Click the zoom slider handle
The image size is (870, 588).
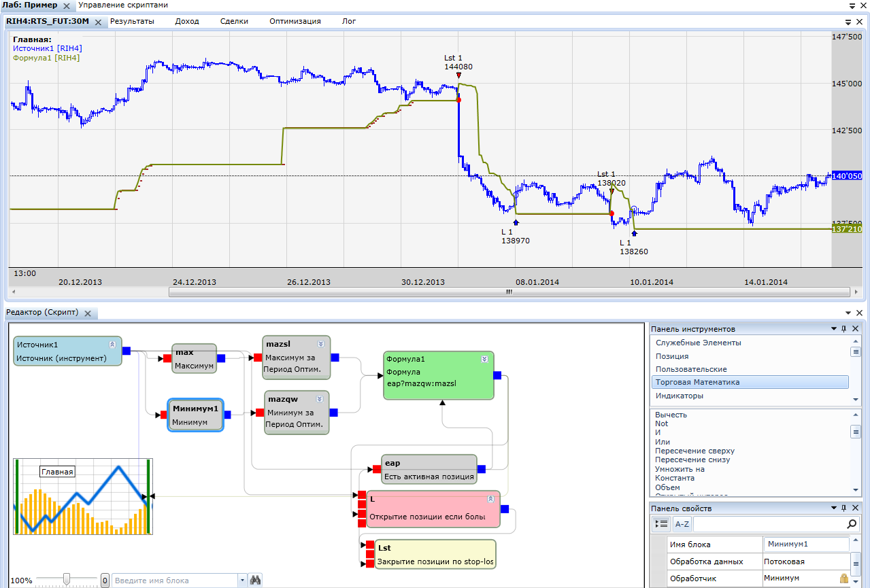coord(67,579)
